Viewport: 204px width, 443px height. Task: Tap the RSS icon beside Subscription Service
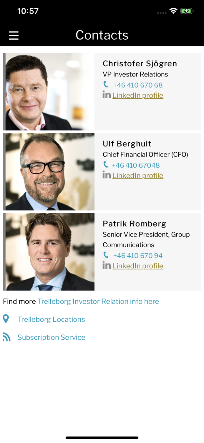(x=6, y=337)
